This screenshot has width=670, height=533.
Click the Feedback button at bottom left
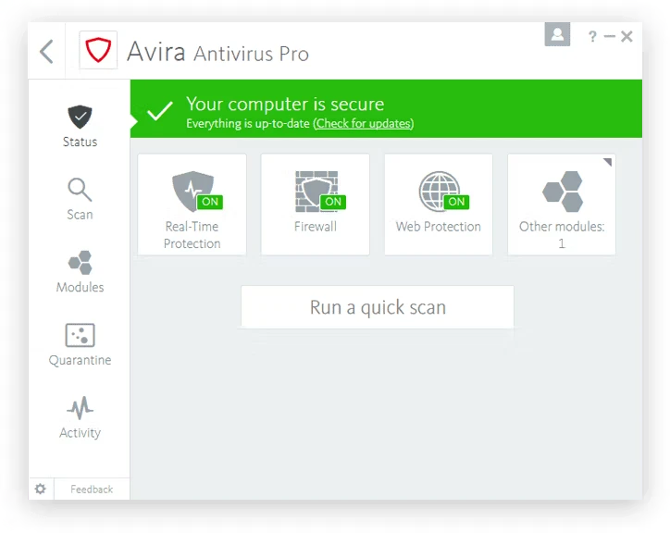point(92,490)
